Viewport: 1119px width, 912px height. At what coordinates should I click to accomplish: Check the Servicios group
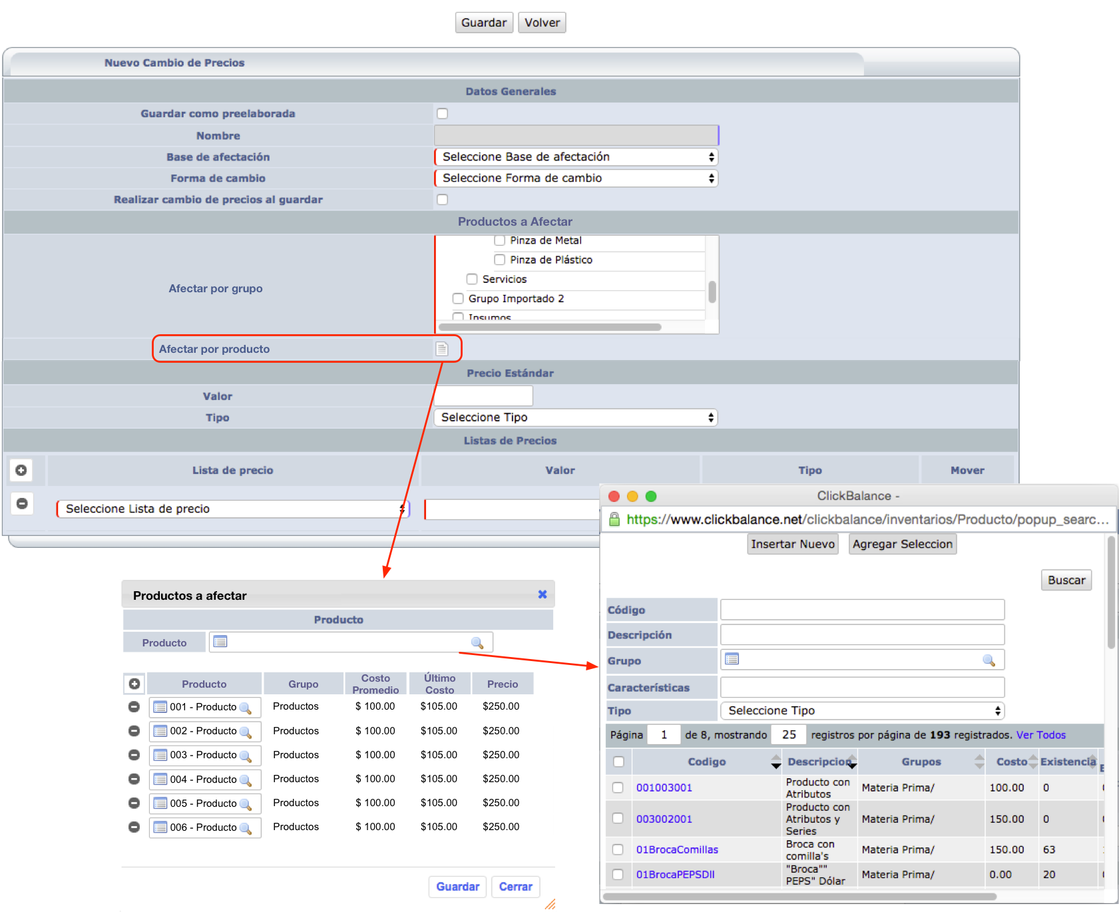click(472, 279)
